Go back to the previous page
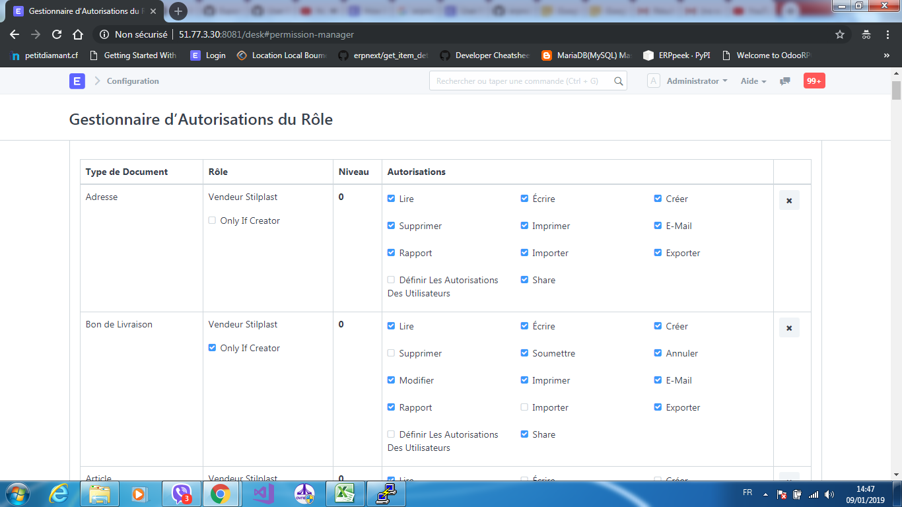The height and width of the screenshot is (507, 902). (x=15, y=34)
